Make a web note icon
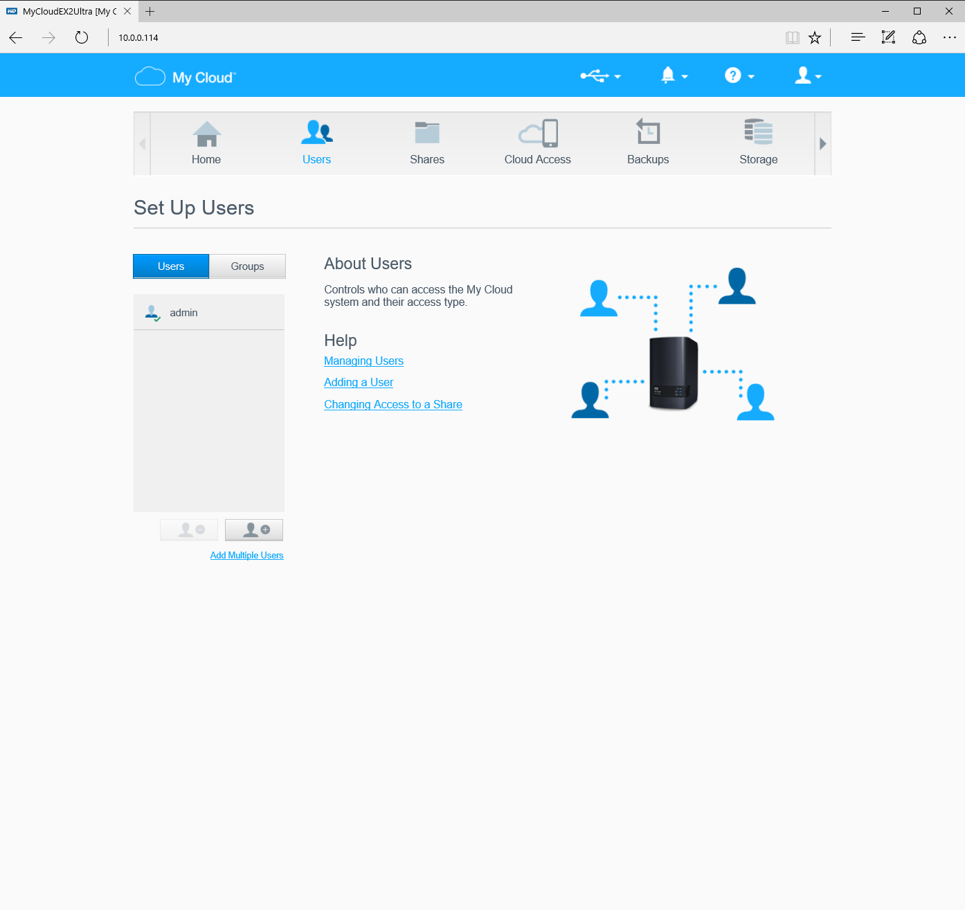This screenshot has width=965, height=910. pos(889,37)
